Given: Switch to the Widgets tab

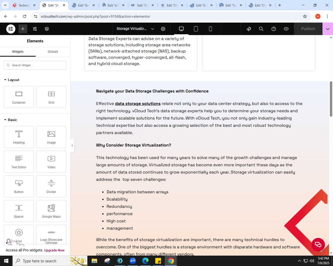Looking at the screenshot, I should pyautogui.click(x=18, y=52).
